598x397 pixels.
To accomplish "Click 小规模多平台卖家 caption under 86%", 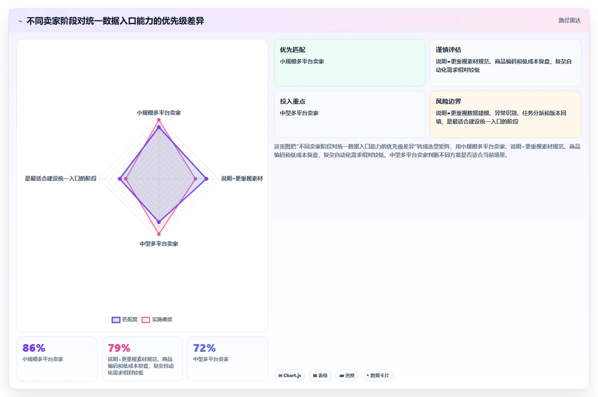I will coord(43,359).
